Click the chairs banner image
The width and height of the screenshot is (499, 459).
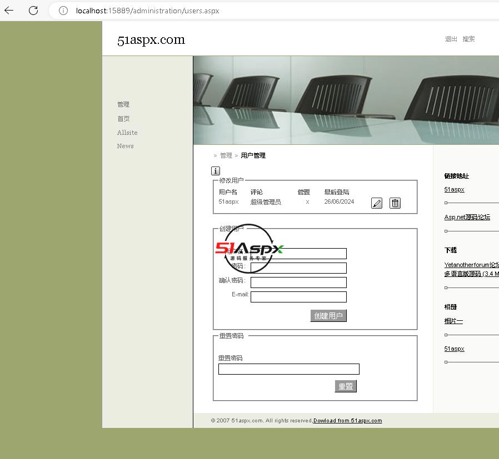[x=346, y=100]
